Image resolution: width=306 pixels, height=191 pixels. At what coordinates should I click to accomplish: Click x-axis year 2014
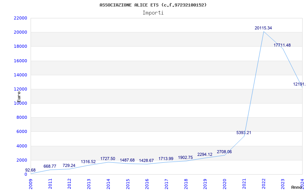click(108, 184)
